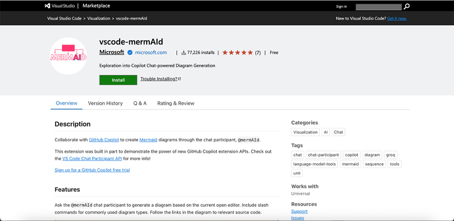454x221 pixels.
Task: Click the sequence tag
Action: (x=374, y=164)
